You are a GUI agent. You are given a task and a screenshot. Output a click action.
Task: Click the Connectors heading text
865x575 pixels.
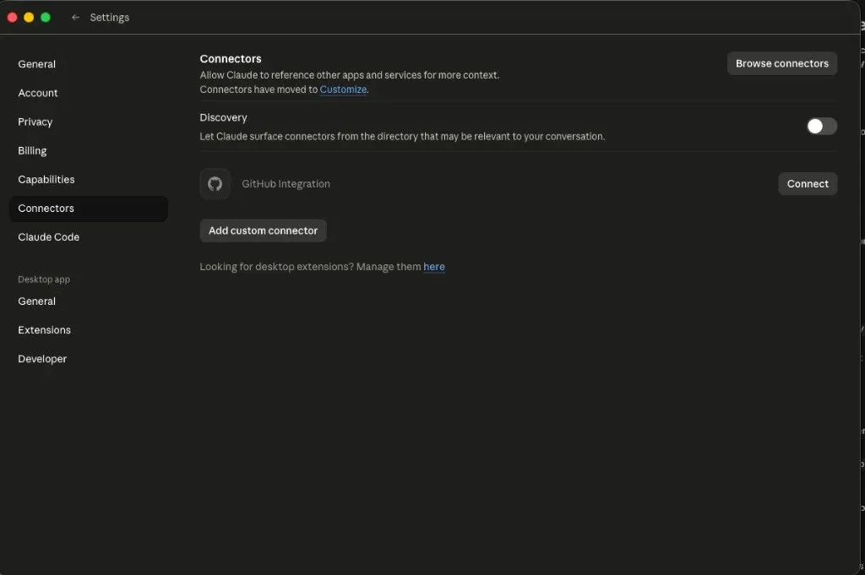[231, 59]
